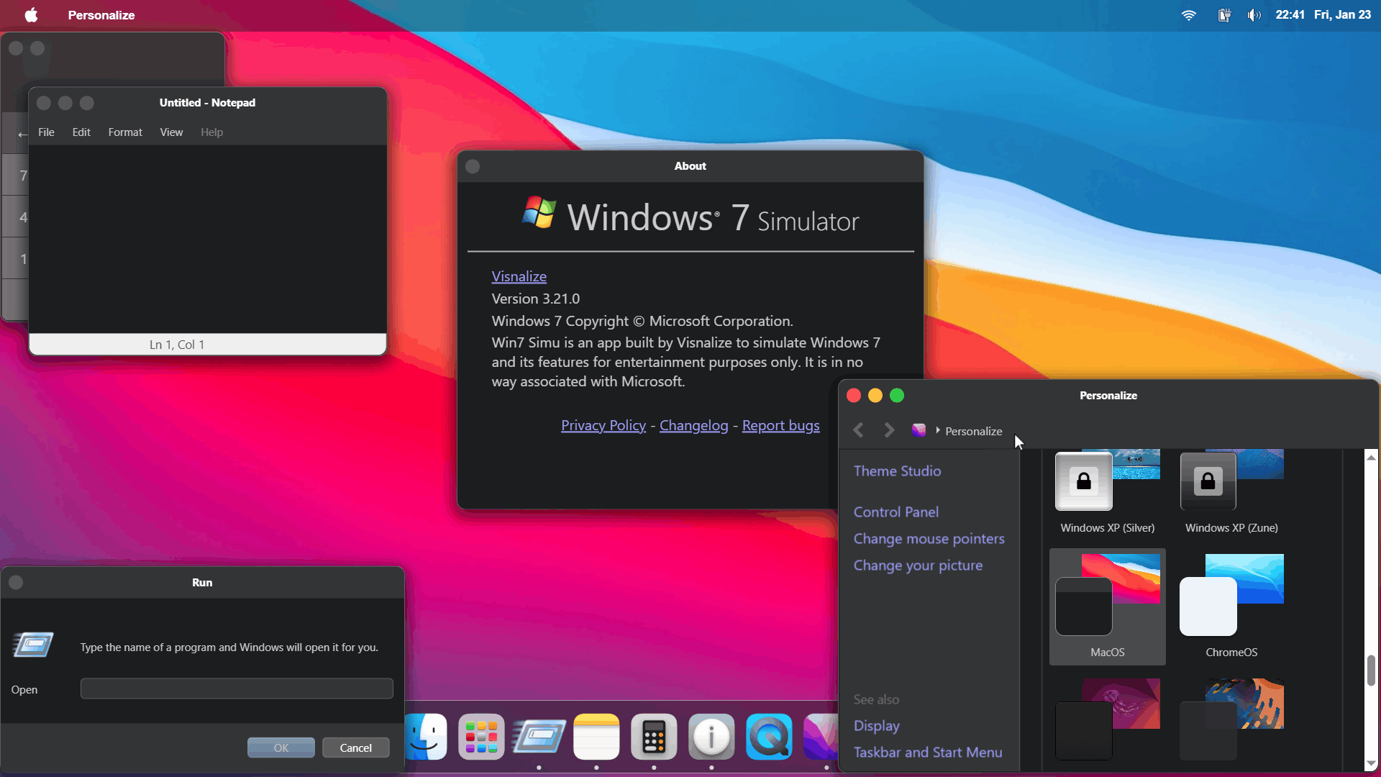Open the Launchpad grid icon in dock

[481, 737]
